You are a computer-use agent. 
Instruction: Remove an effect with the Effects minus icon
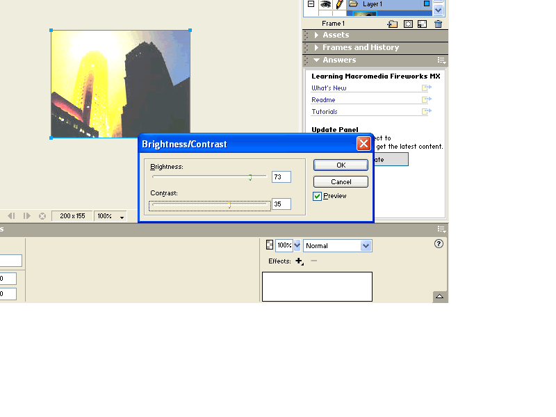[313, 261]
